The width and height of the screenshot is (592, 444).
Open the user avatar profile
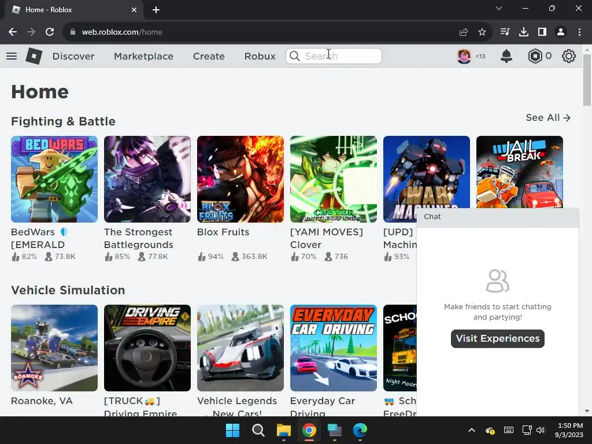tap(464, 56)
